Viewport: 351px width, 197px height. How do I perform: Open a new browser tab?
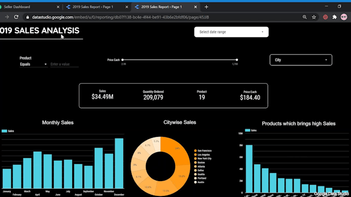(x=206, y=7)
